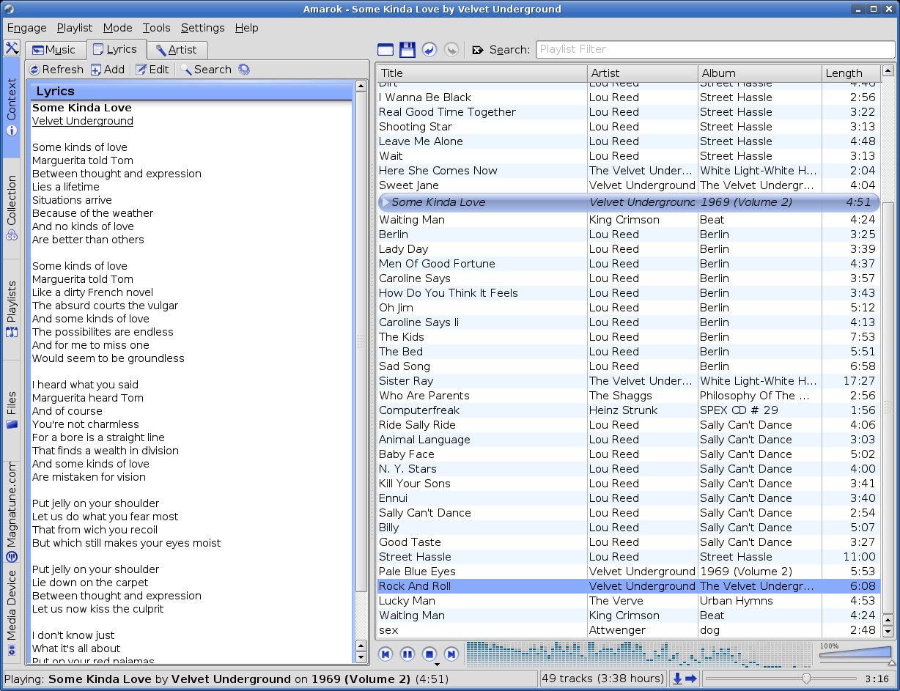Click the undo icon in playlist toolbar

(429, 50)
